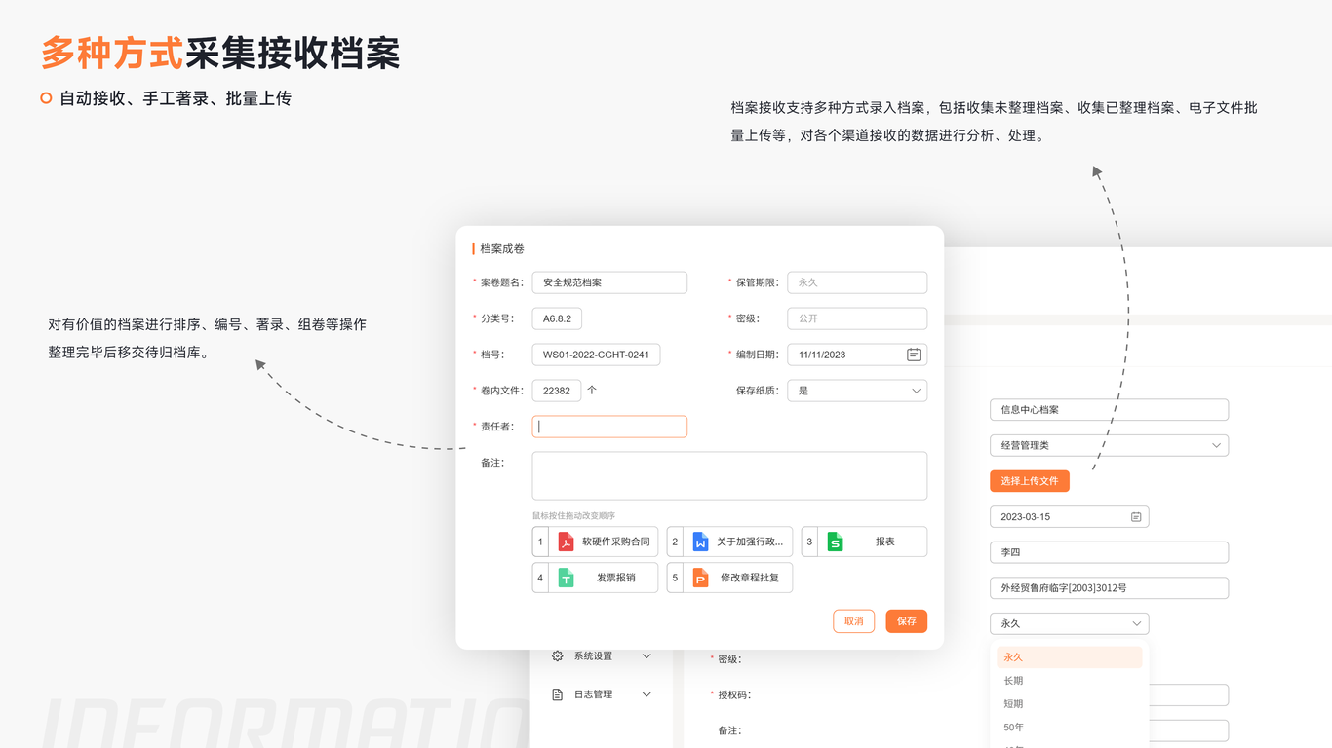The width and height of the screenshot is (1332, 748).
Task: Click the 档案成卷 dialog title
Action: pyautogui.click(x=502, y=249)
